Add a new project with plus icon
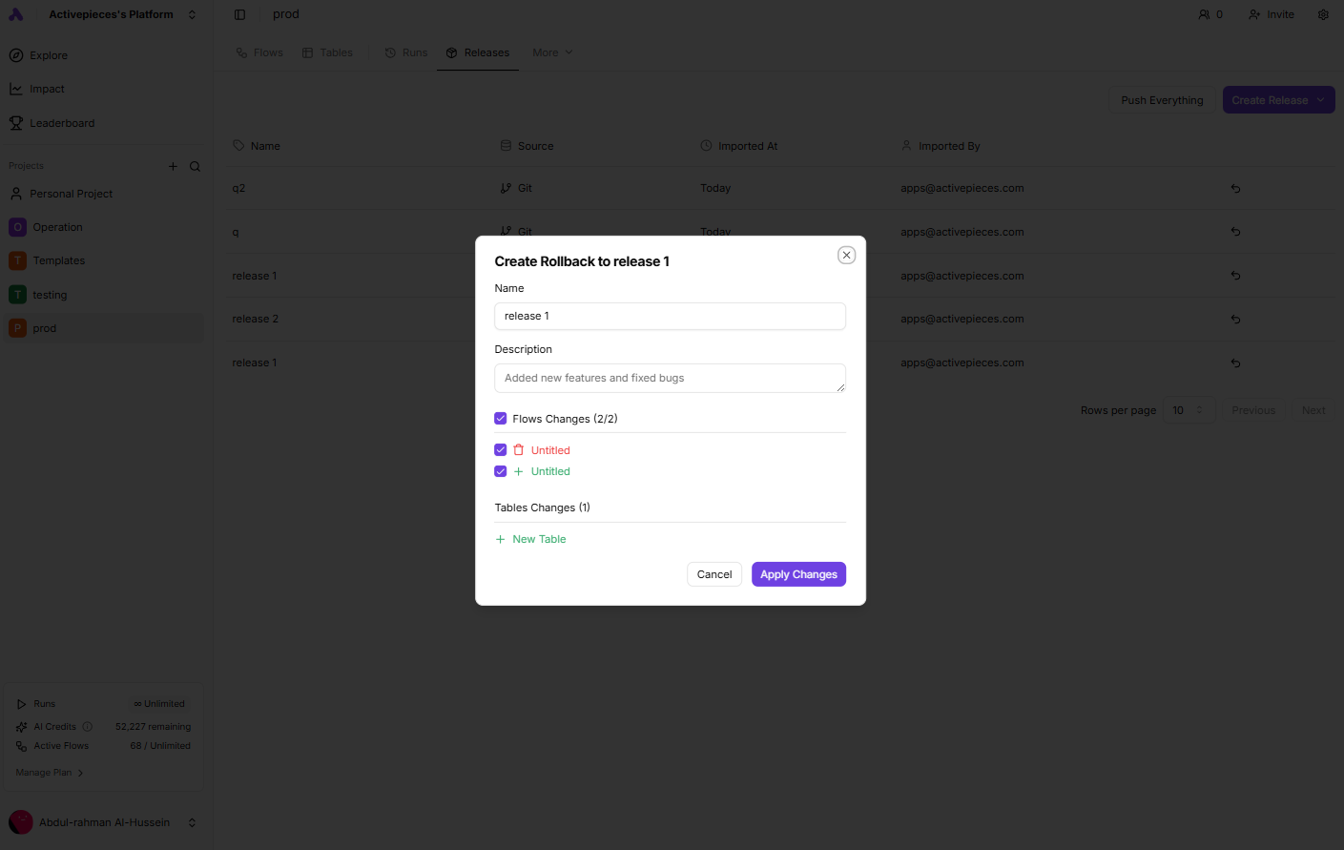 click(x=173, y=165)
